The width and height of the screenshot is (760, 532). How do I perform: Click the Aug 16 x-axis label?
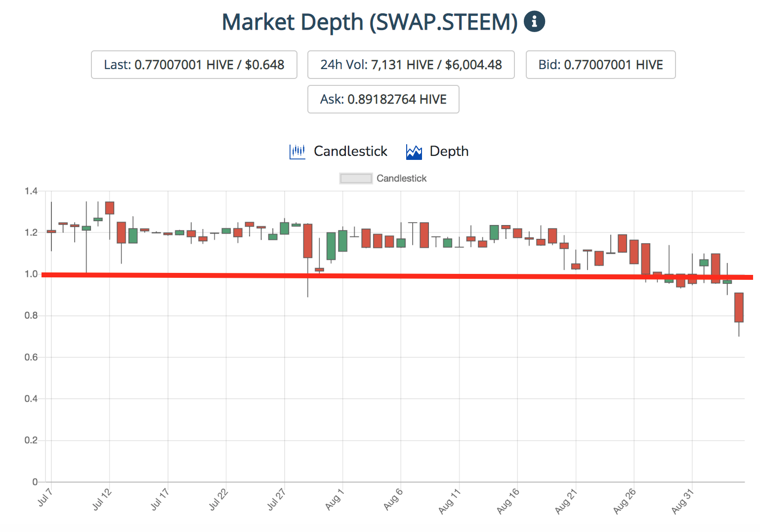pos(508,500)
